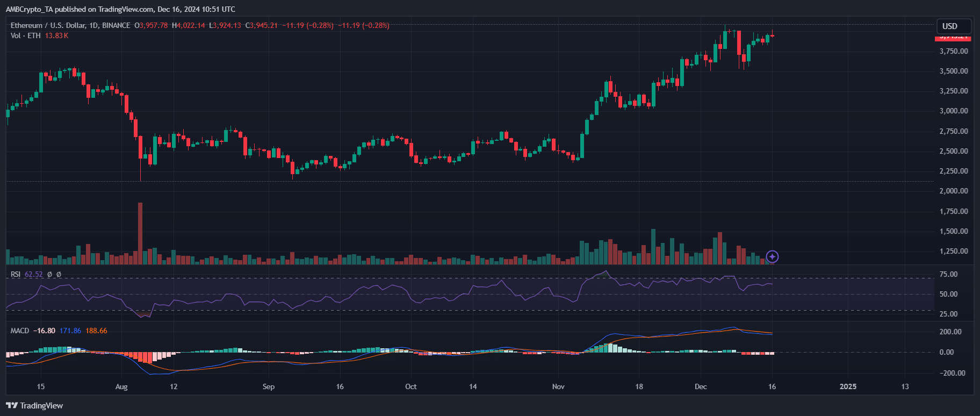Click the red current price tag on axis

coord(953,37)
